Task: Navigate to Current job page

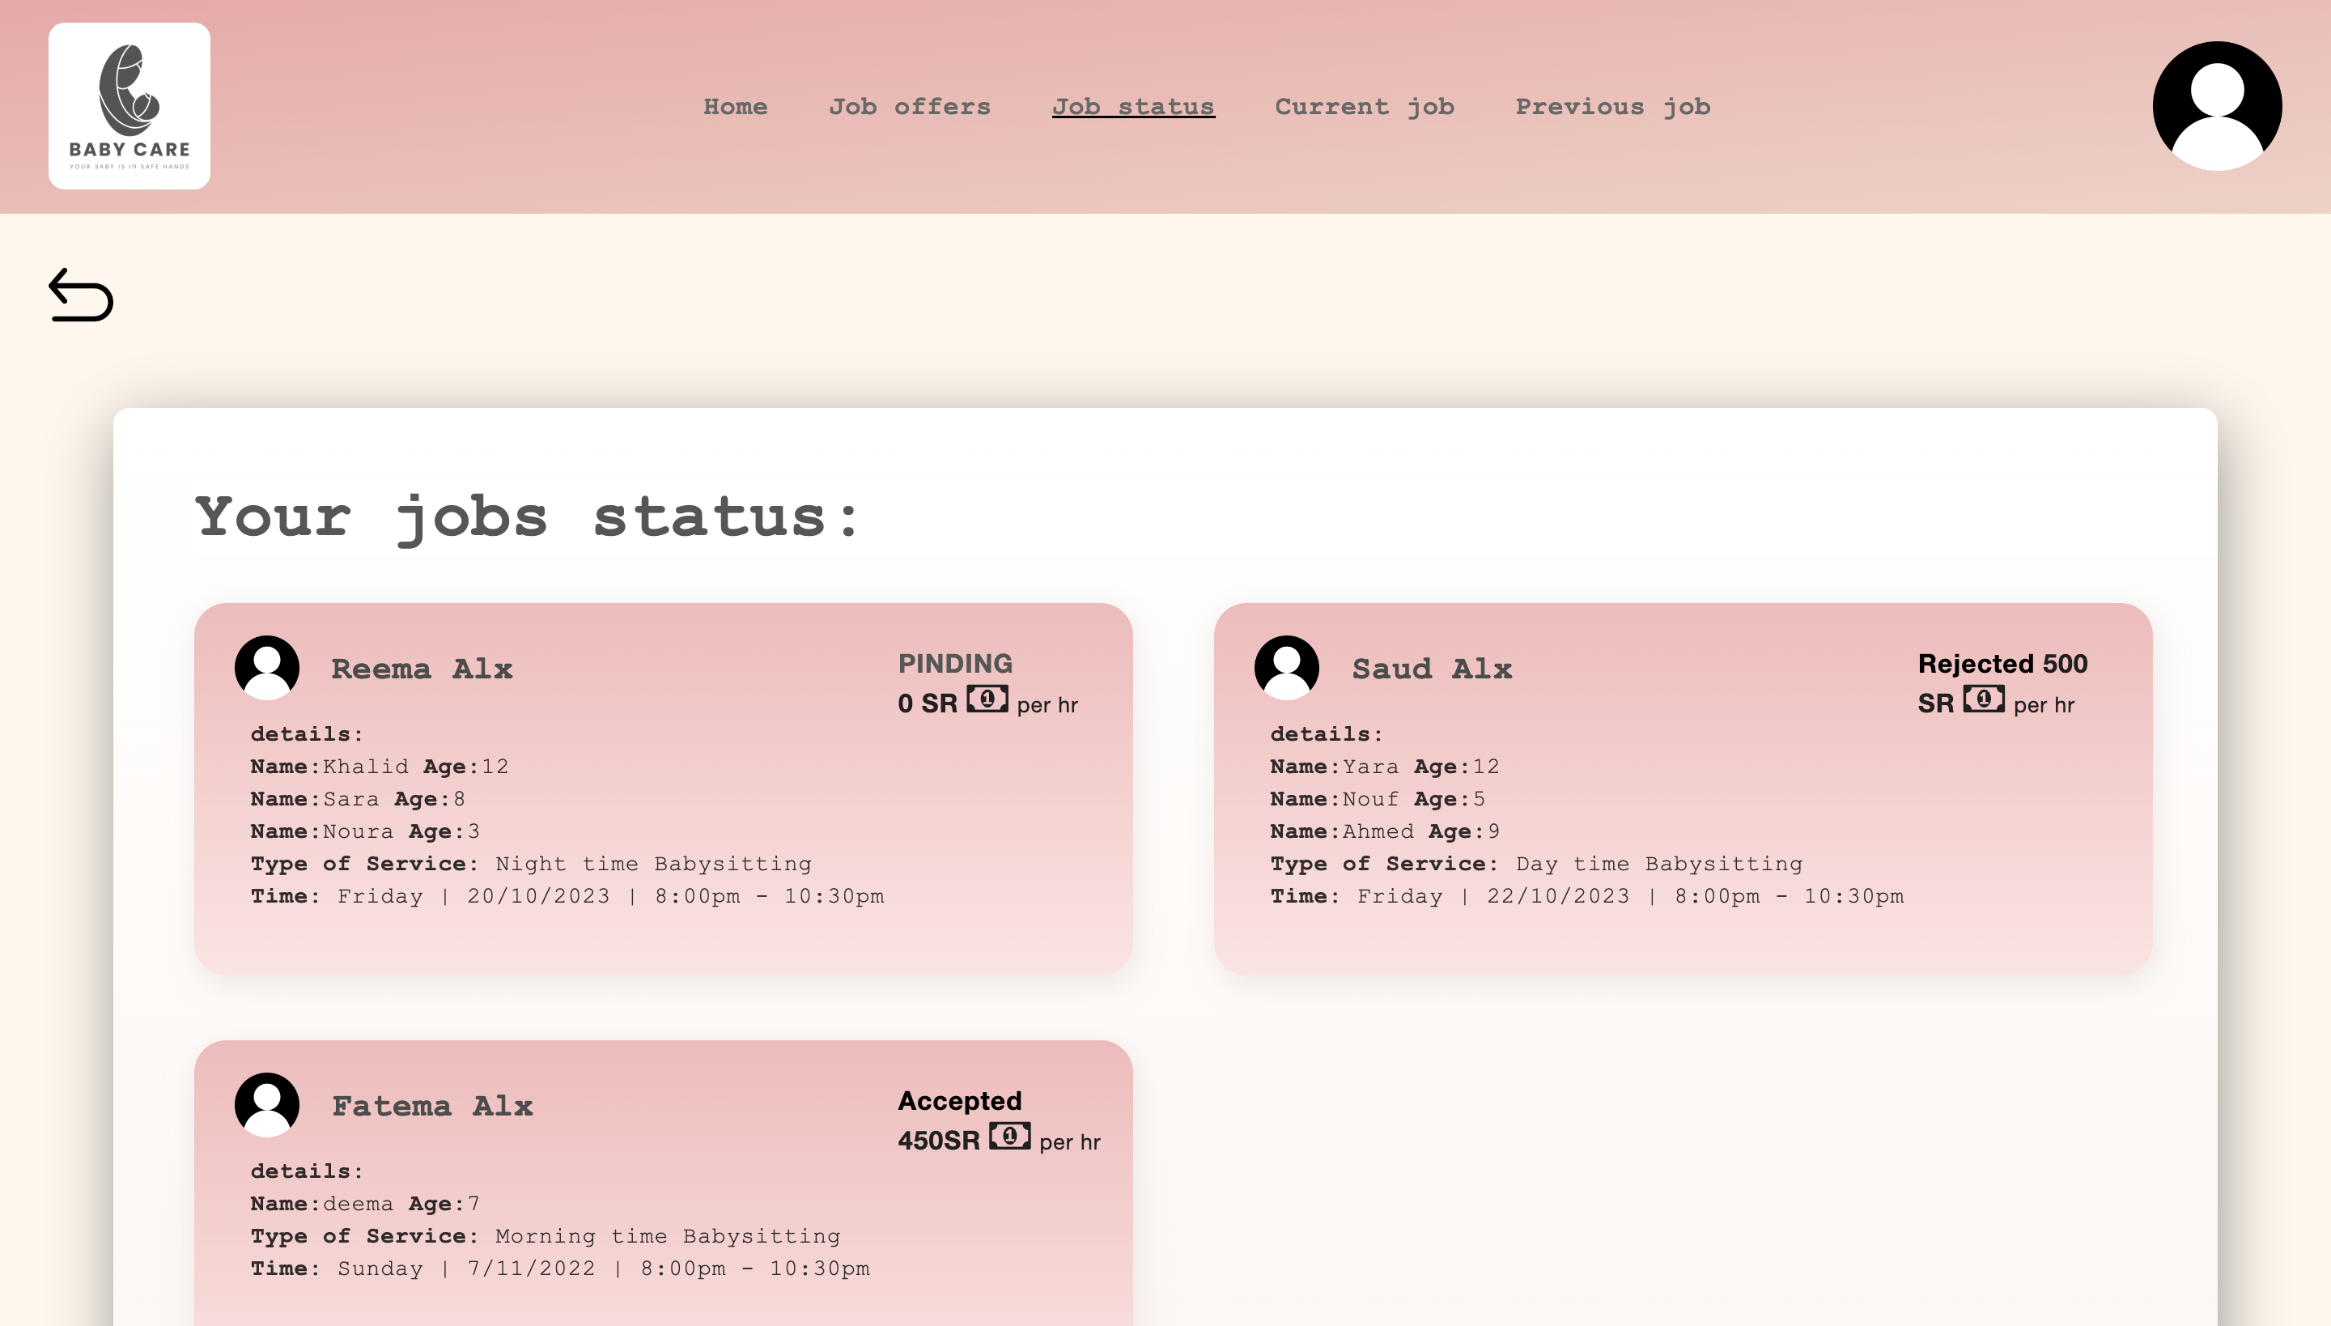Action: point(1364,107)
